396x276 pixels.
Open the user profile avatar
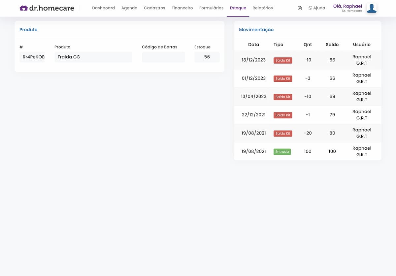click(372, 8)
